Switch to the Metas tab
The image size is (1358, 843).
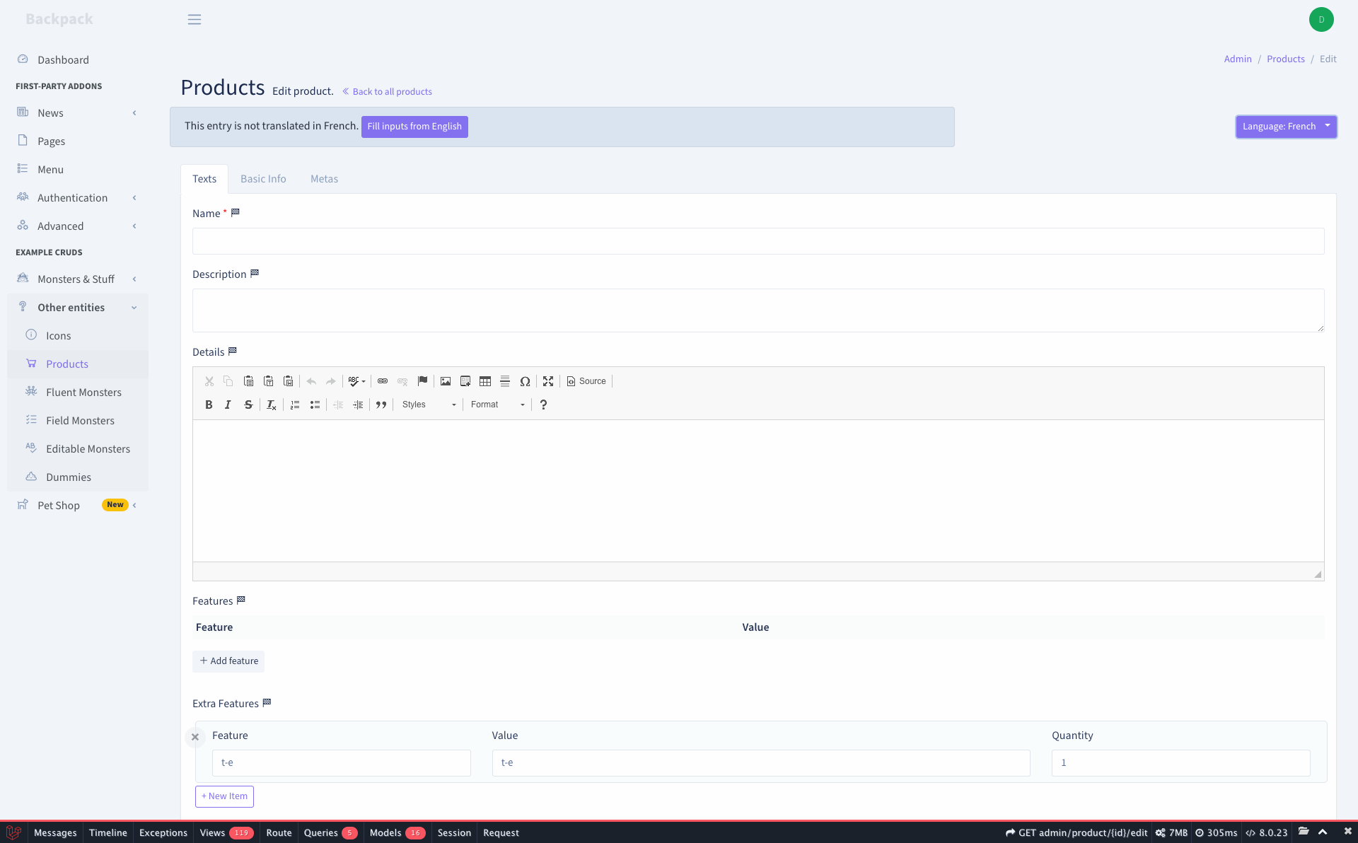click(x=324, y=179)
